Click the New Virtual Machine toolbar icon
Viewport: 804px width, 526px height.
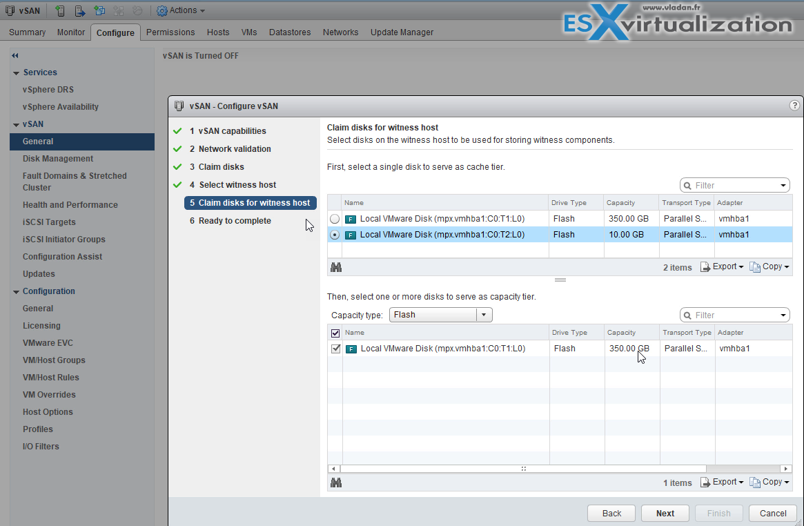[99, 10]
